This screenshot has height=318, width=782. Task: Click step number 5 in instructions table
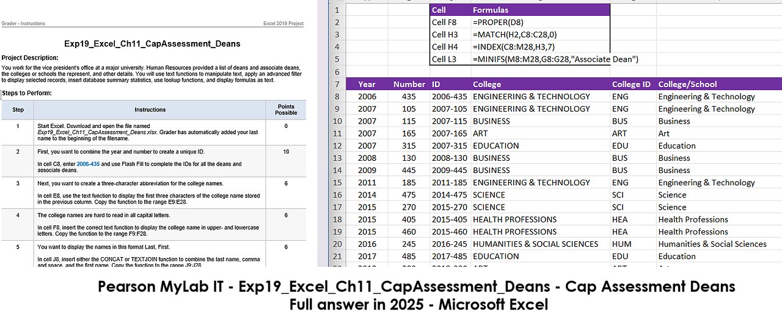click(18, 247)
